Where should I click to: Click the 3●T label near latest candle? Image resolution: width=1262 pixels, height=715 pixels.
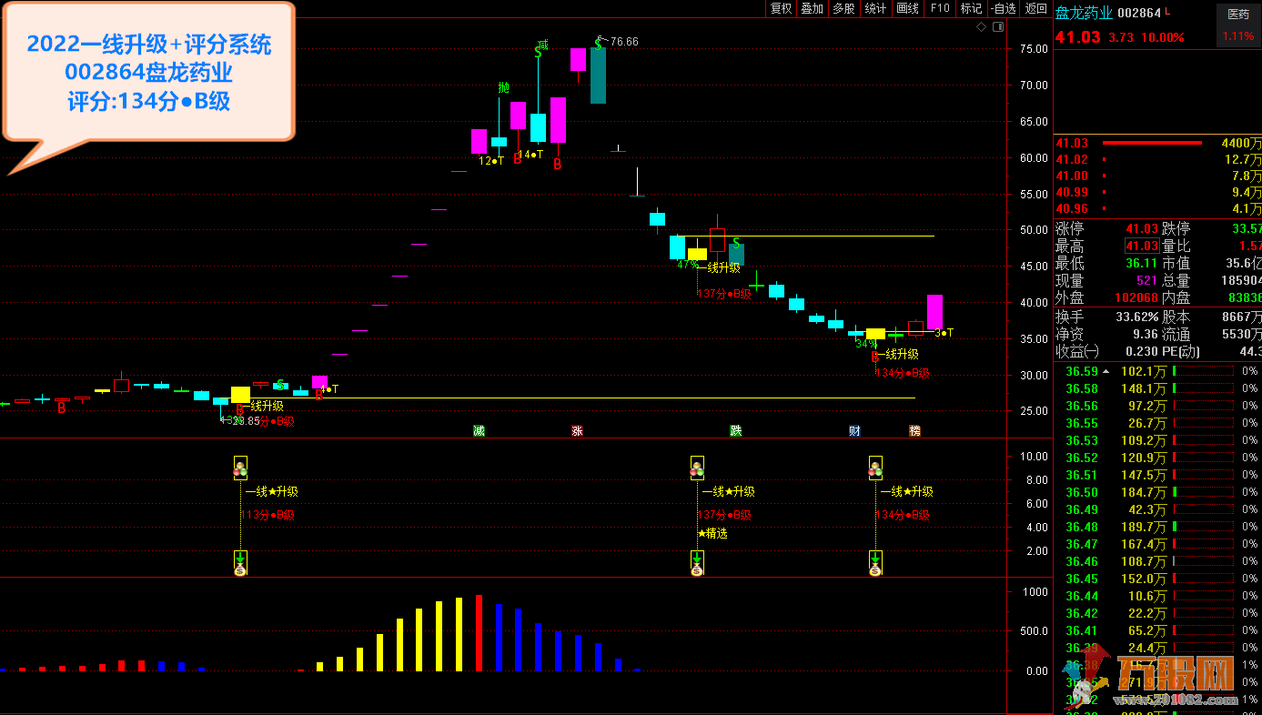944,333
